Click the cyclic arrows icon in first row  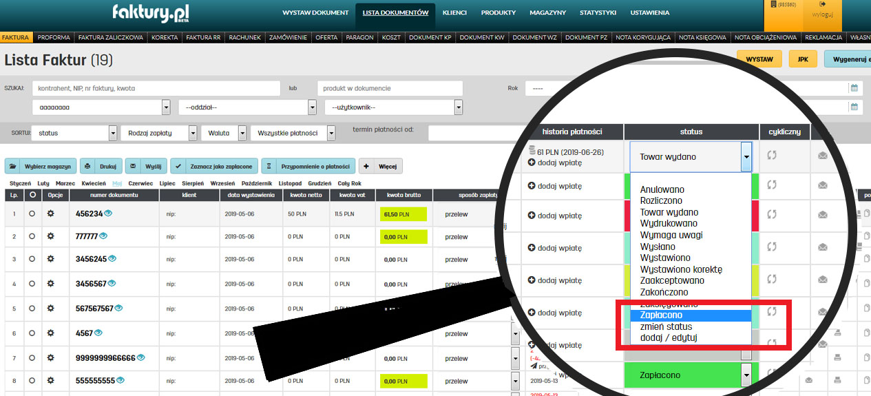(772, 155)
